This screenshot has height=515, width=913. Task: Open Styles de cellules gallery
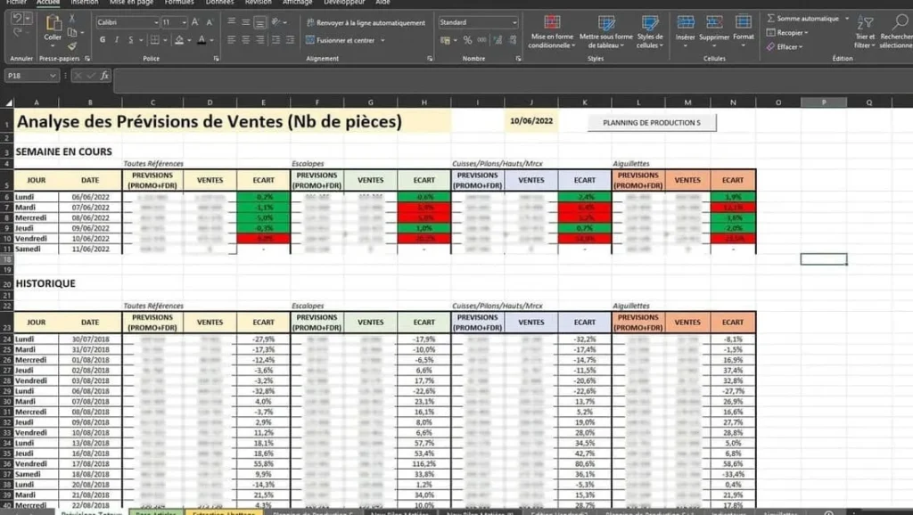click(x=650, y=31)
